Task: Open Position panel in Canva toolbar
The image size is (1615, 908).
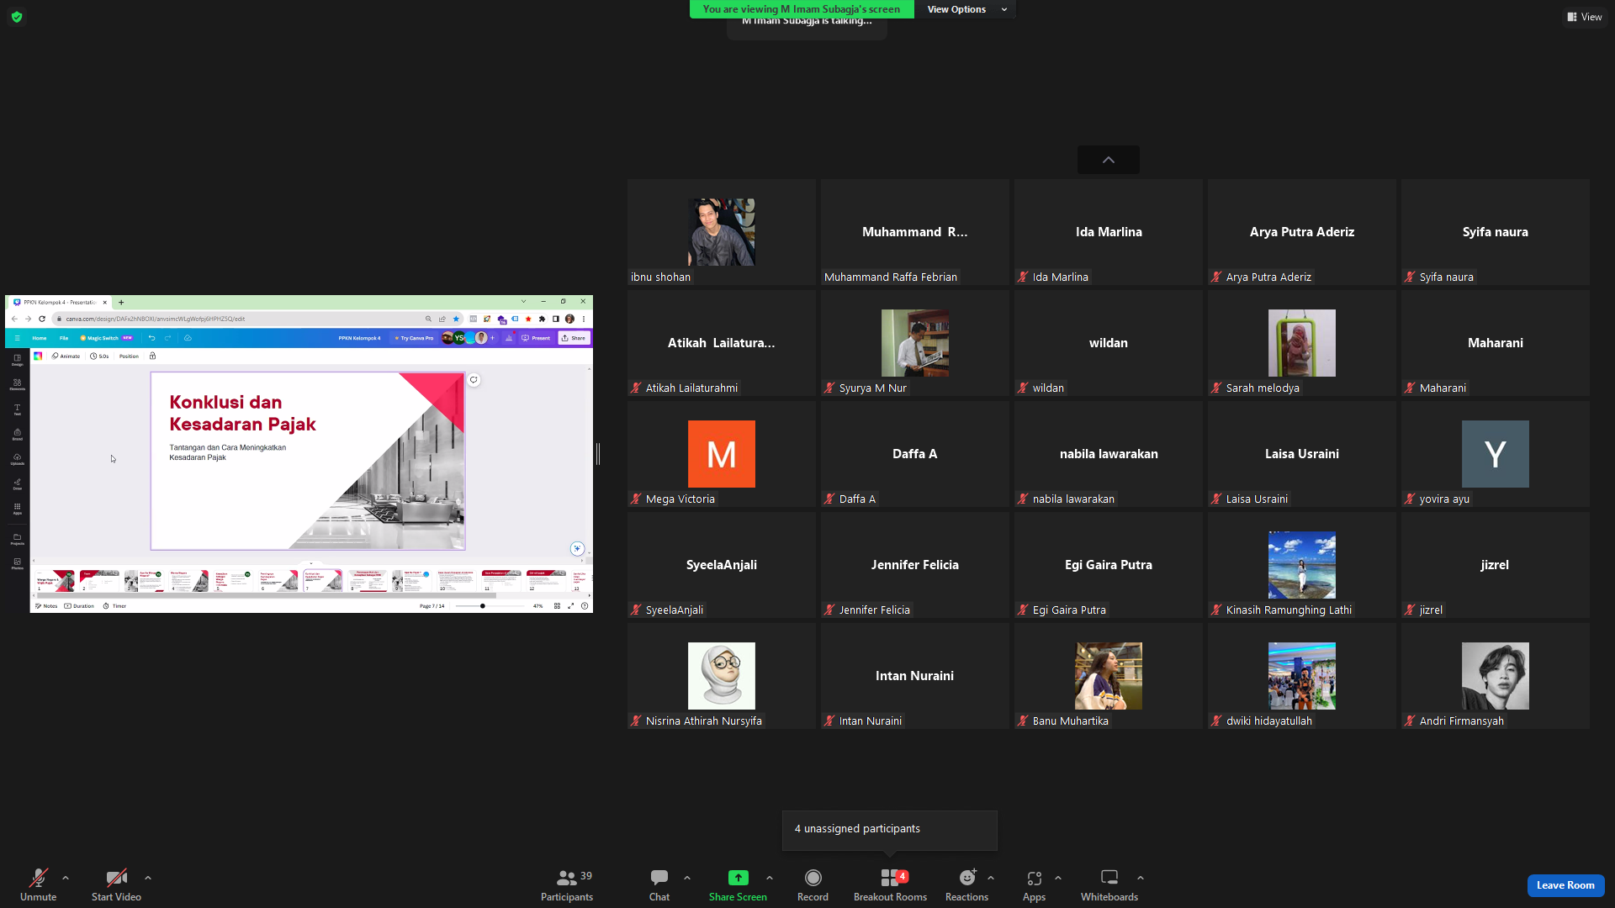Action: click(x=129, y=356)
